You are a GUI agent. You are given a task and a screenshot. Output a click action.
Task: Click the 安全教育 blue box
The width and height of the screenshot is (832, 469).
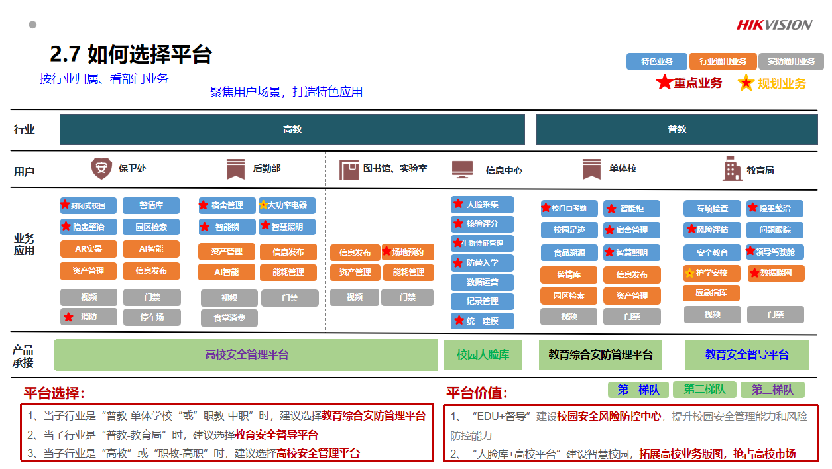tap(712, 252)
